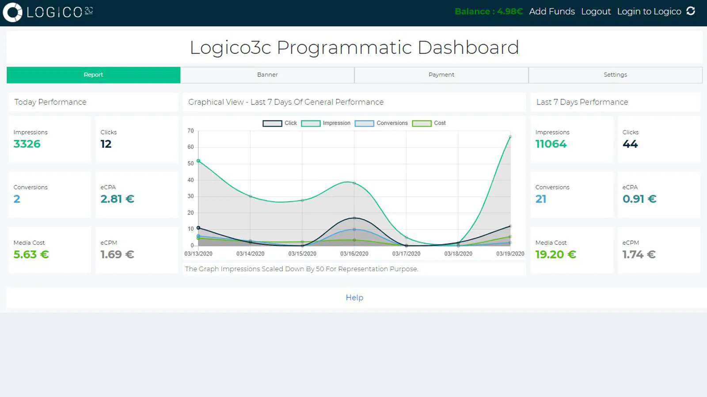Click today's Media Cost value 5.63 €
Image resolution: width=707 pixels, height=397 pixels.
pyautogui.click(x=31, y=255)
